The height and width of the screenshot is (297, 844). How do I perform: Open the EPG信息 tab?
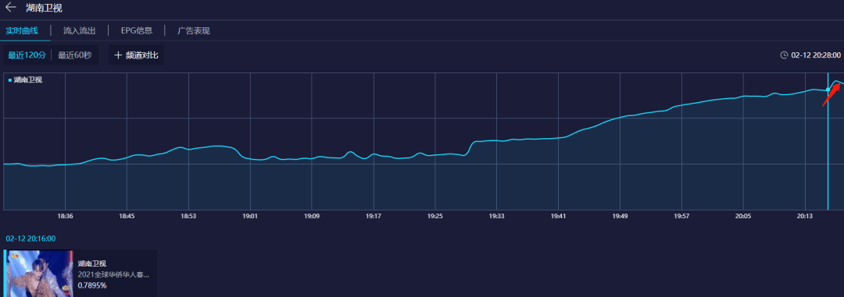[137, 30]
